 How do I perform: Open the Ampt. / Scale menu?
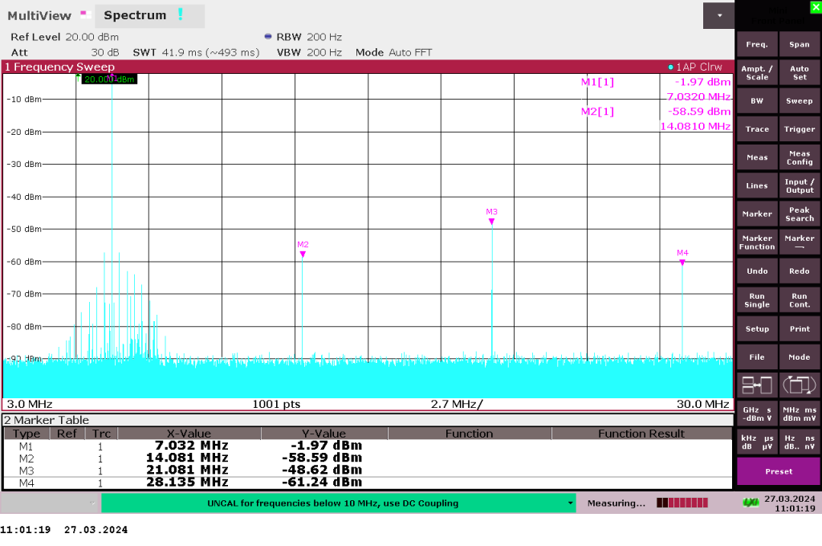coord(757,73)
